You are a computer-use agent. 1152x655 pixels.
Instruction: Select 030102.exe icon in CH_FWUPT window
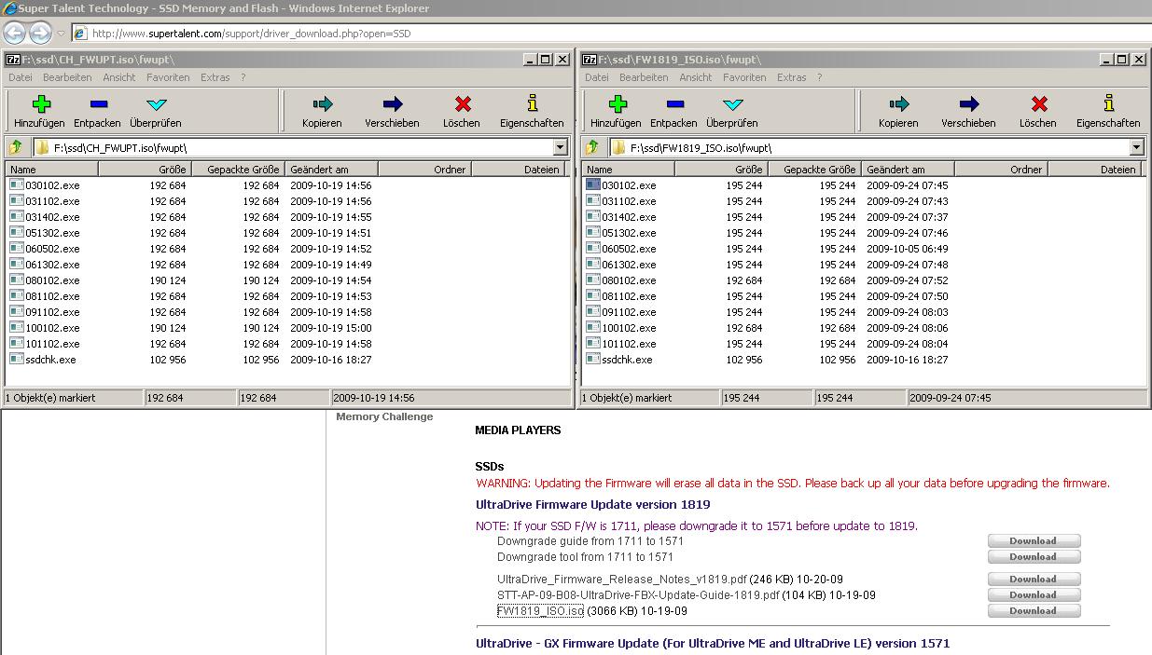pos(17,185)
